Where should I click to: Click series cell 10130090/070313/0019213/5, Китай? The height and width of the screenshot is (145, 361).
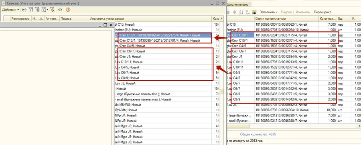coord(287,62)
